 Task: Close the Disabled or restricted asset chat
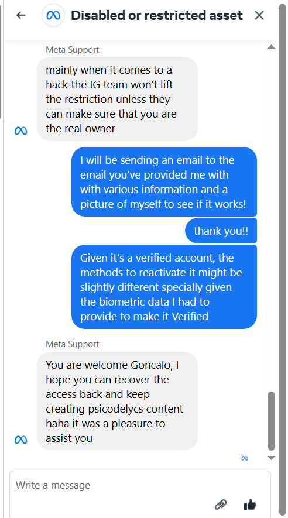point(259,15)
